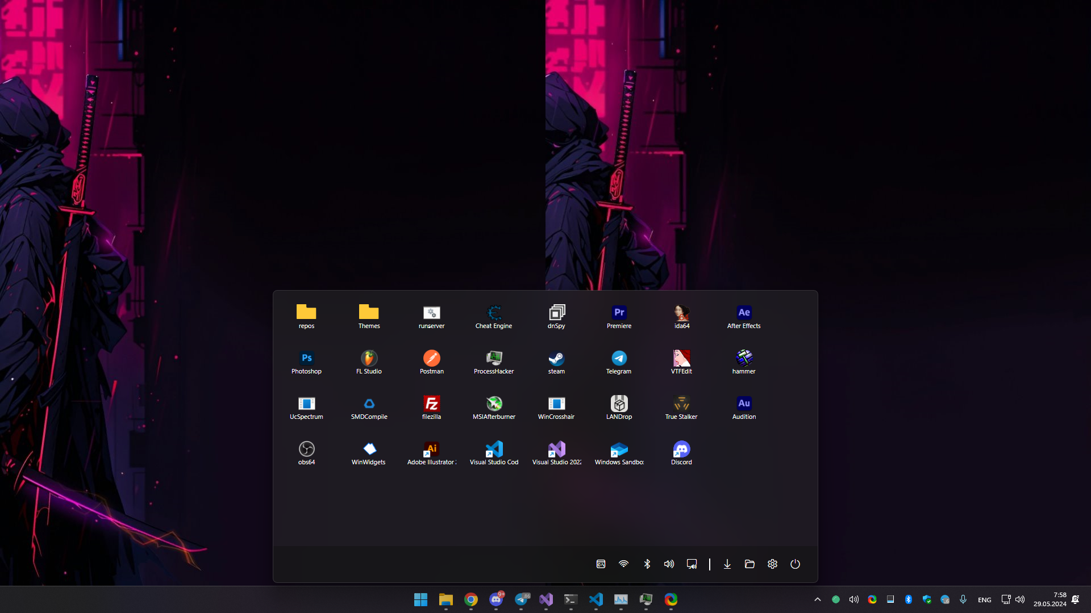Launch ProcessHacker
Image resolution: width=1091 pixels, height=613 pixels.
pos(494,362)
